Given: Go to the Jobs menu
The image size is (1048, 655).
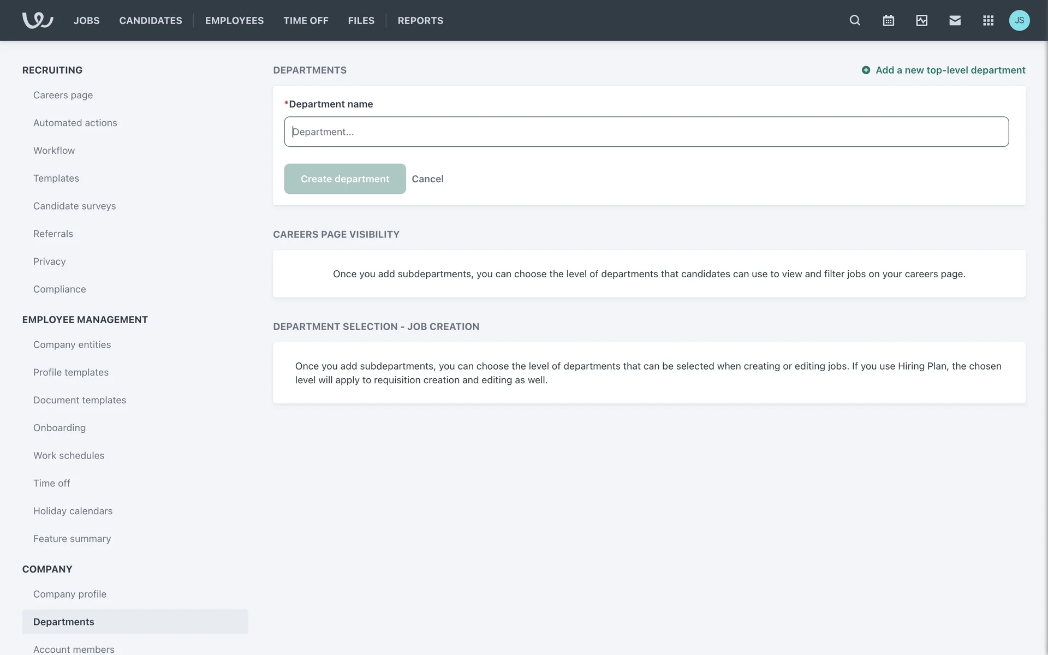Looking at the screenshot, I should pos(86,20).
